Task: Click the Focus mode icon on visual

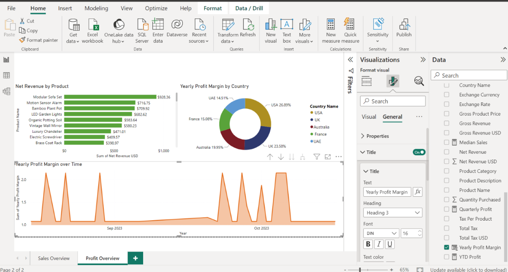Action: 328,157
